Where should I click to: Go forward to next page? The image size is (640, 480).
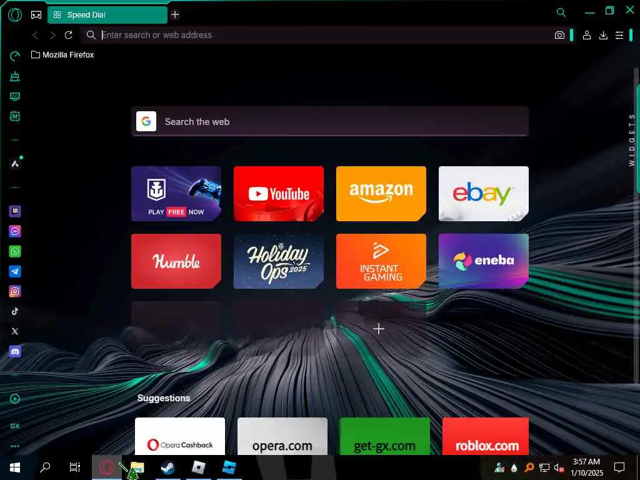pyautogui.click(x=52, y=35)
